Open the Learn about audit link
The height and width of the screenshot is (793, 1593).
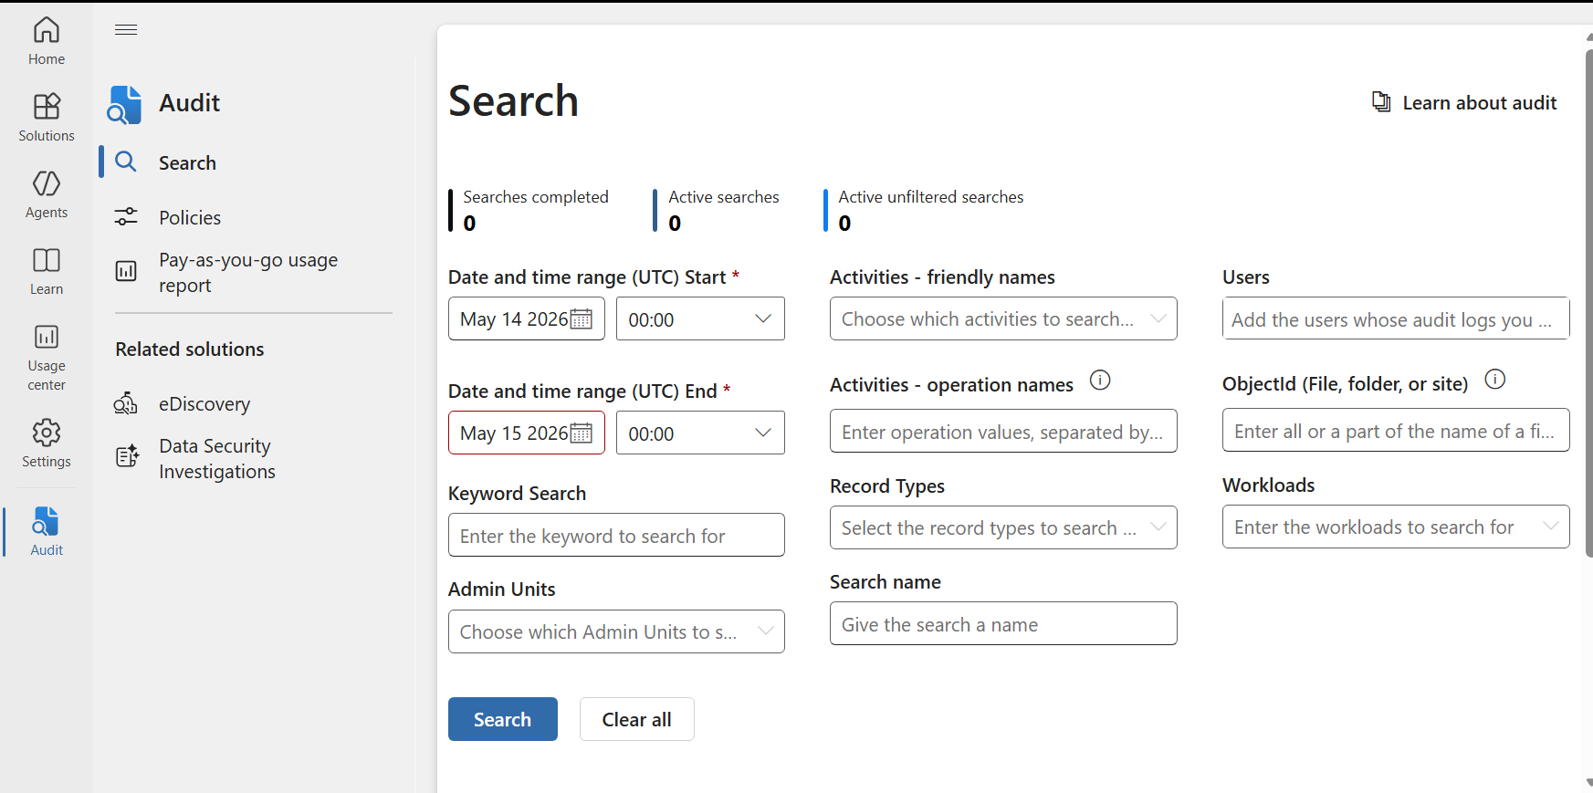[1479, 102]
